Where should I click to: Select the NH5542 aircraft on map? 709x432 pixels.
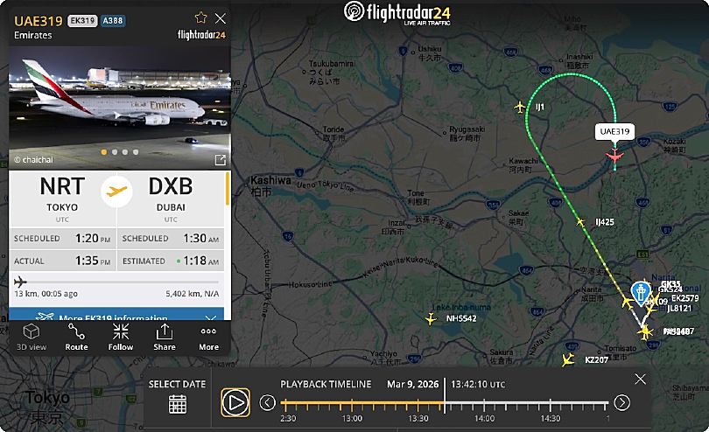[x=431, y=319]
